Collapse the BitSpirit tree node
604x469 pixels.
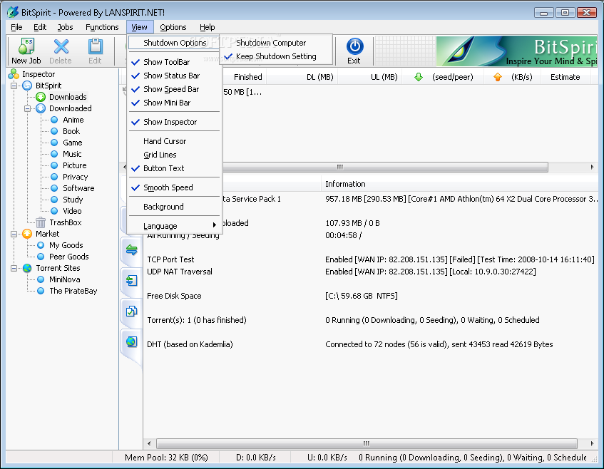tap(14, 86)
